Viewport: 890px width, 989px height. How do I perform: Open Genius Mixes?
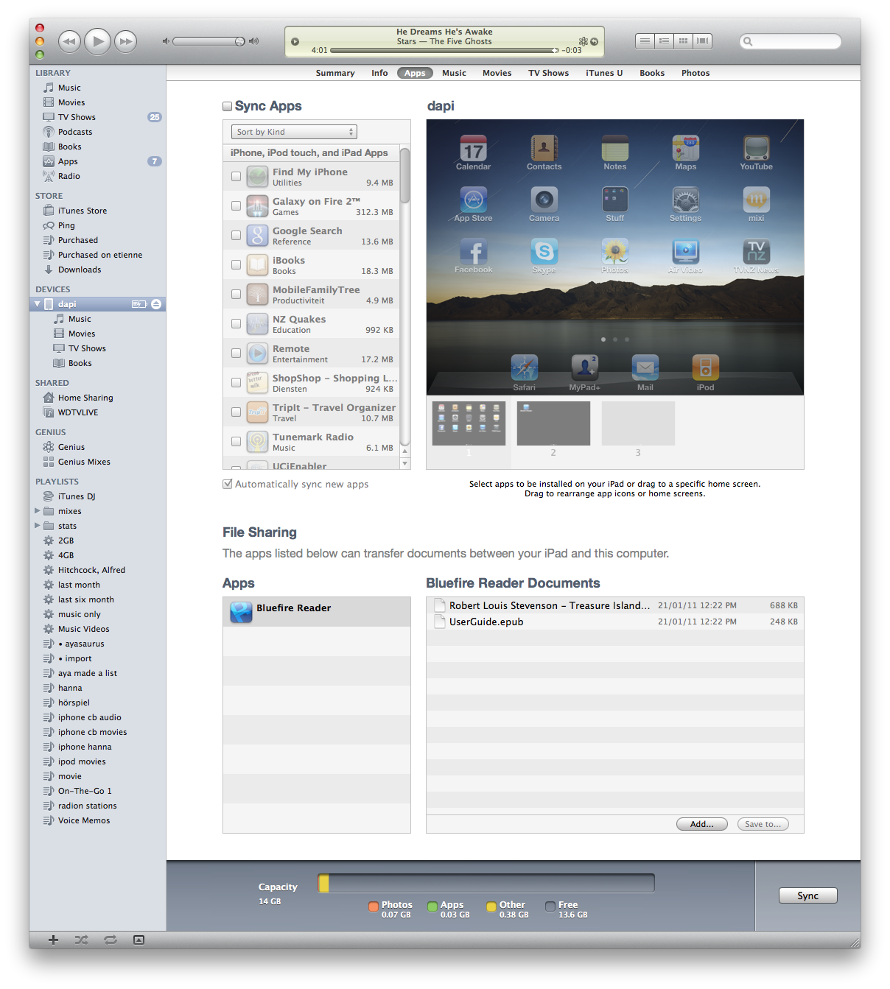(84, 462)
